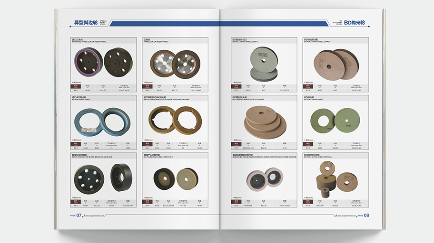Click the stacked BD carving wheel discs photo
The image size is (434, 243).
point(265,122)
